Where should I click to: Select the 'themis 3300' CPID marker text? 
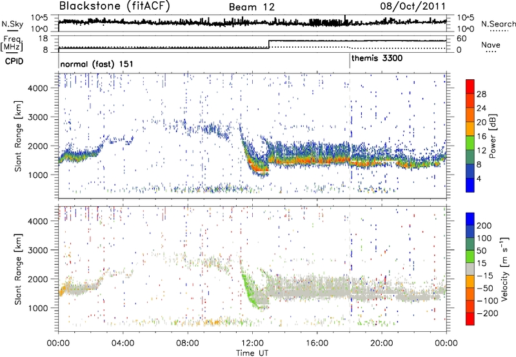377,59
